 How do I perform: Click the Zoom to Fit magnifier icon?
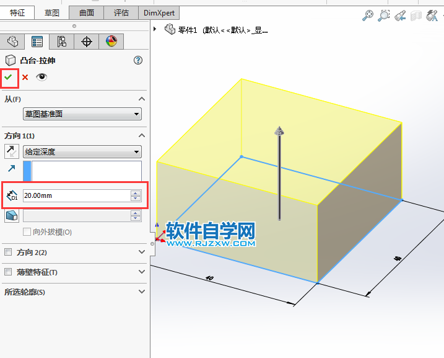(x=368, y=16)
